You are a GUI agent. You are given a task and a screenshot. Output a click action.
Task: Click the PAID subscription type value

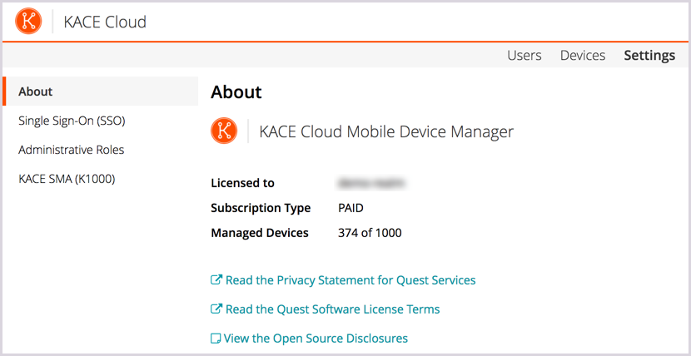pyautogui.click(x=350, y=208)
